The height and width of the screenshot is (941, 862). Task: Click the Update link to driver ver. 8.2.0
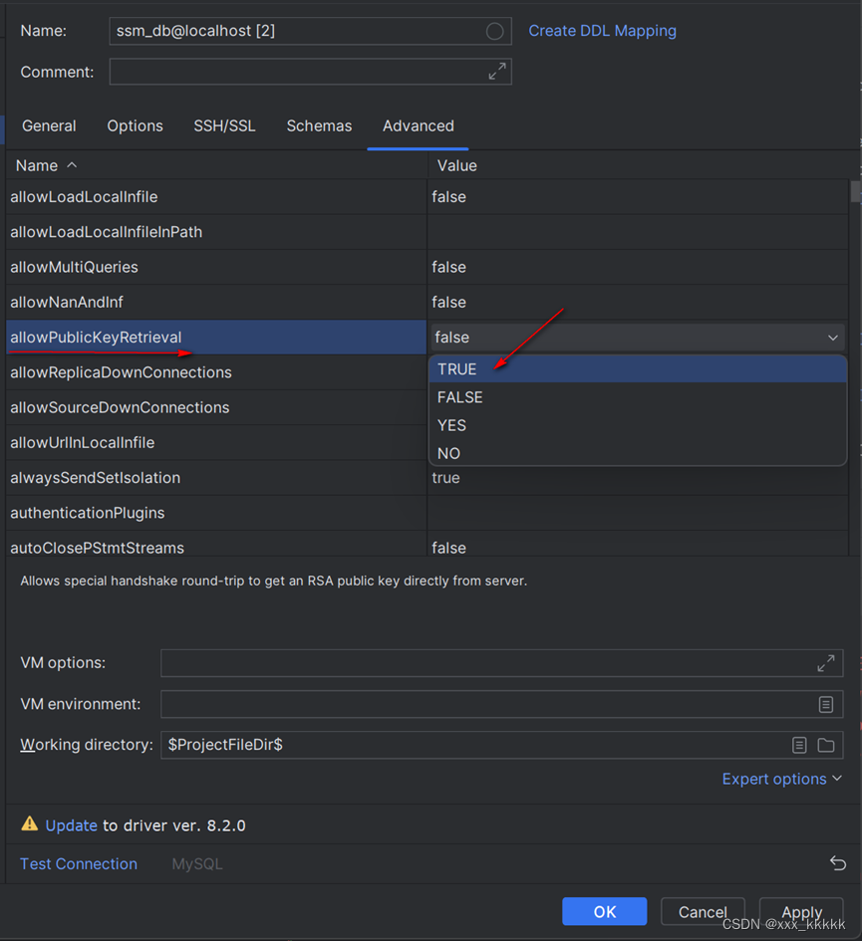(70, 824)
